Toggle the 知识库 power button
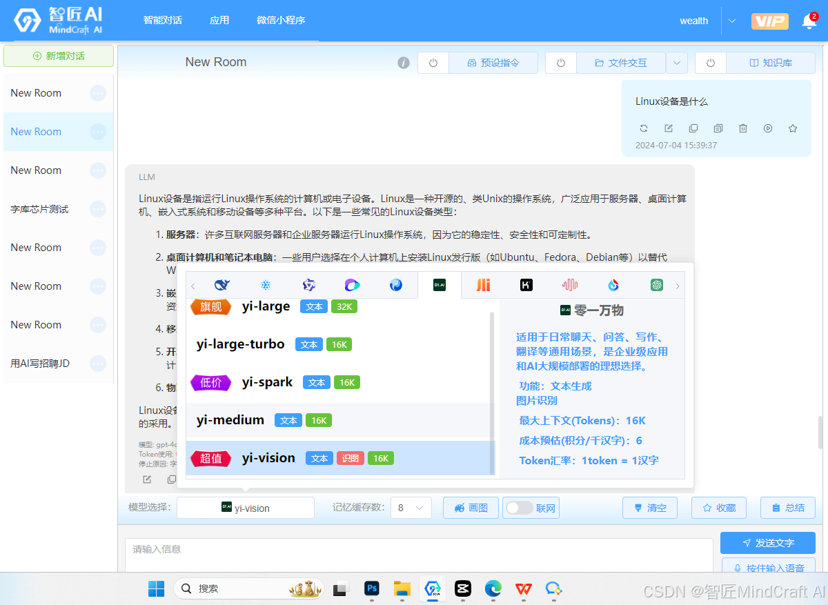The height and width of the screenshot is (605, 828). (711, 63)
